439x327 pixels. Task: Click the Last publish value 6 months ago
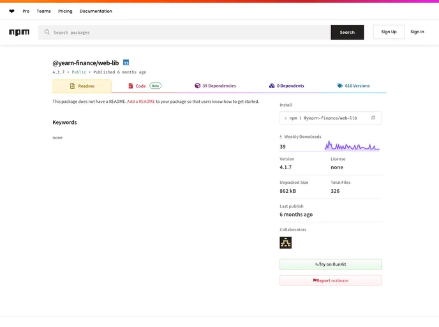296,215
